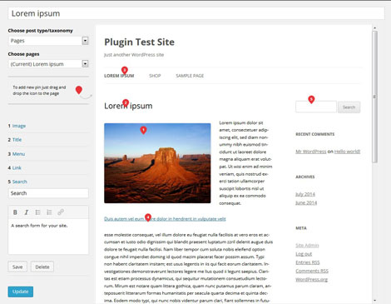Screen dimensions: 391x304
Task: Click the Bold icon in editor toolbar
Action: click(15, 212)
